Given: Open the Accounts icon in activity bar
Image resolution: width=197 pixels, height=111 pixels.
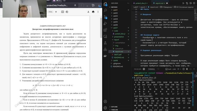Looking at the screenshot, I should coord(105,101).
